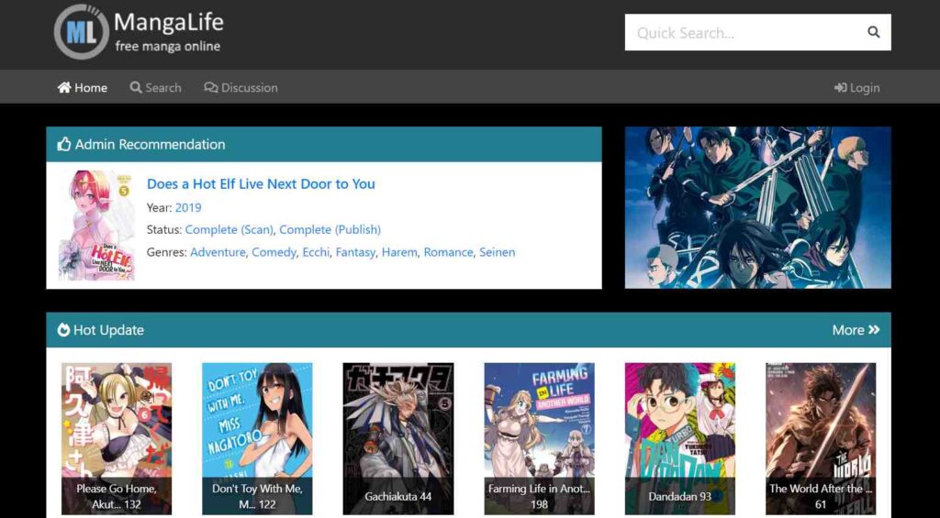Open the Attack on Titan banner image
Screen dimensions: 940x518
coord(757,207)
